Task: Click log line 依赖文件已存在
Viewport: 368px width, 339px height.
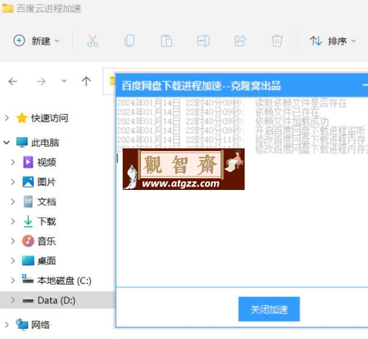Action: pyautogui.click(x=287, y=112)
